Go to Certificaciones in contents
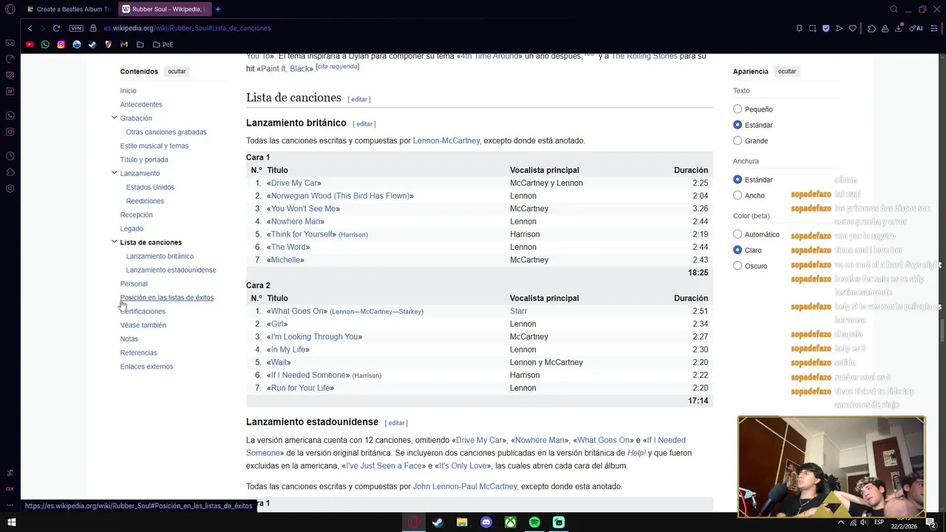This screenshot has width=946, height=532. 143,311
